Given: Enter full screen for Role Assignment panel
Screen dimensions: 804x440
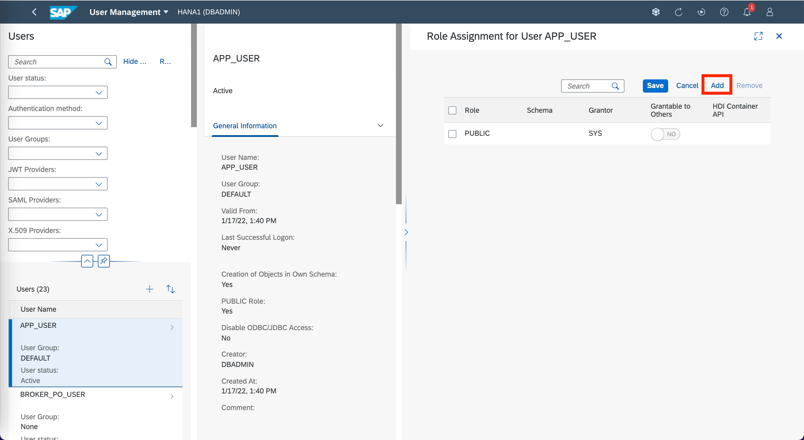Looking at the screenshot, I should (758, 36).
